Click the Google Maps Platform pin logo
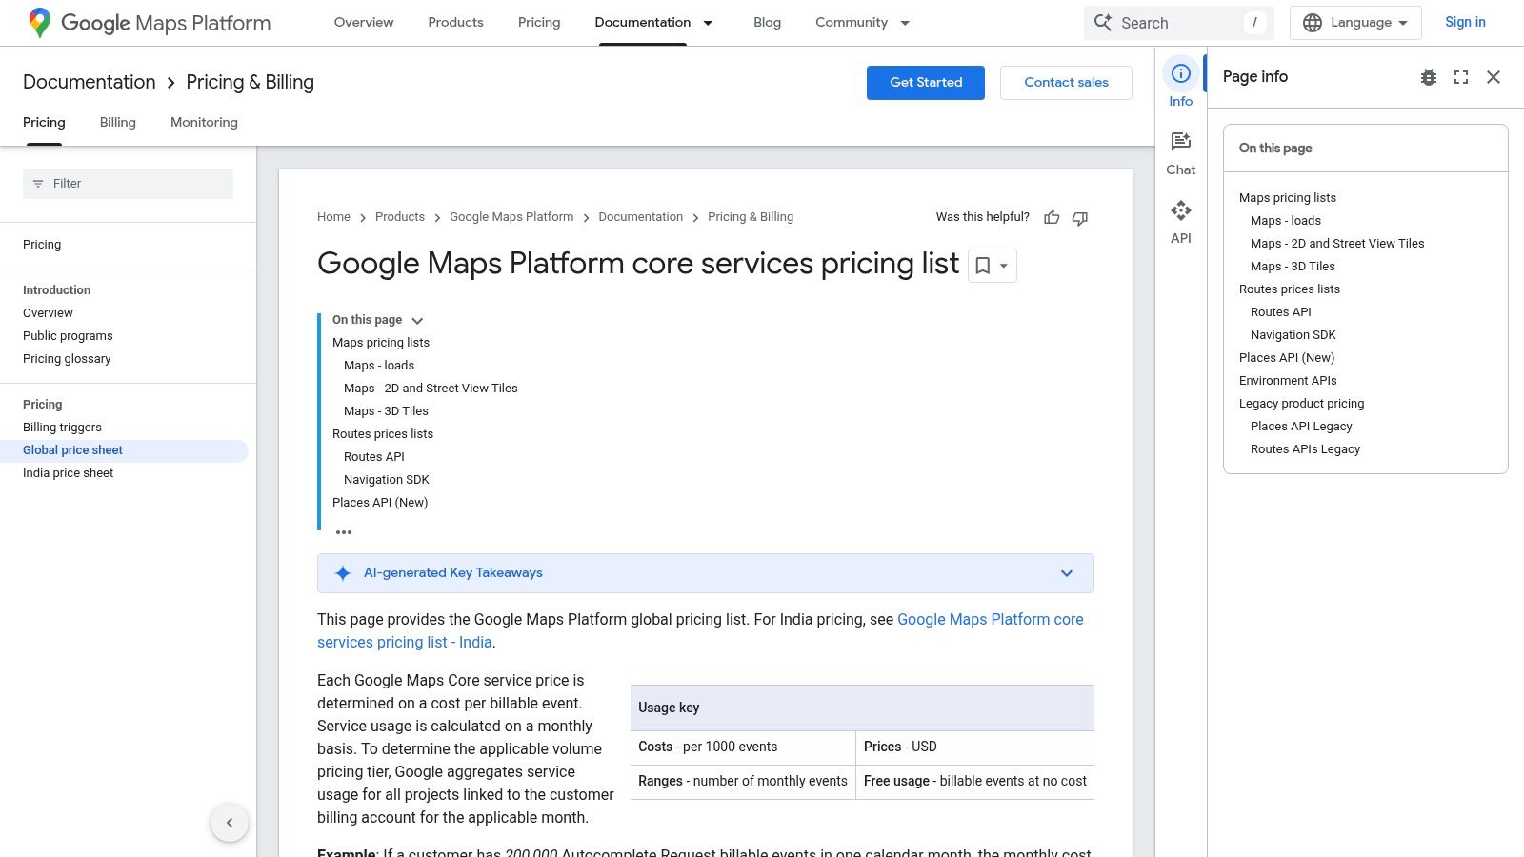Screen dimensions: 1524x857 (x=39, y=23)
